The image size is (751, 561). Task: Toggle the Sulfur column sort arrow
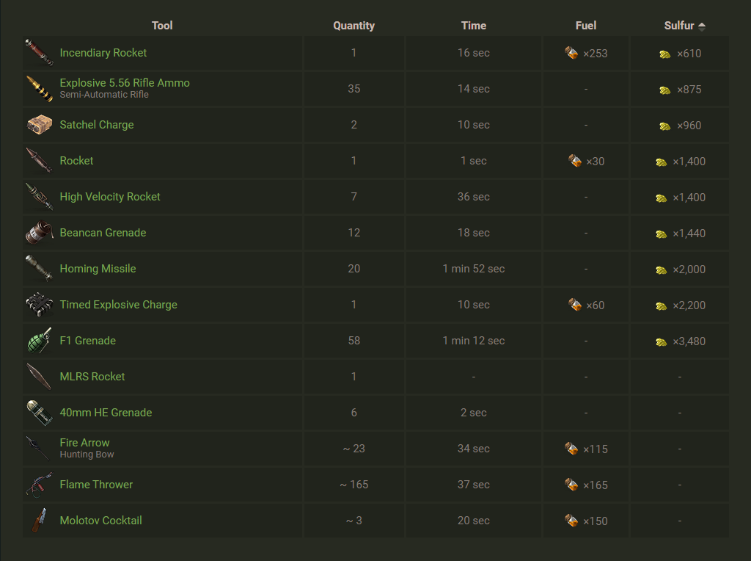(702, 26)
